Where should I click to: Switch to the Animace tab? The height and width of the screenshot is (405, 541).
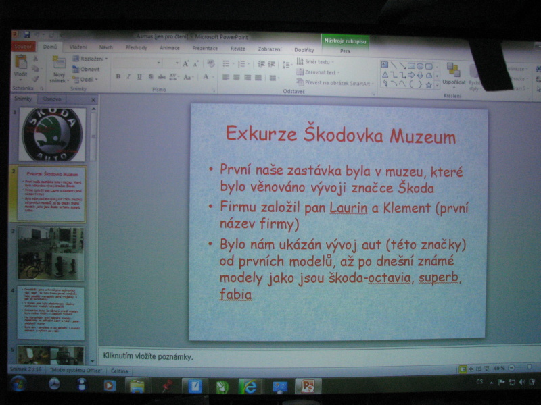pyautogui.click(x=170, y=48)
